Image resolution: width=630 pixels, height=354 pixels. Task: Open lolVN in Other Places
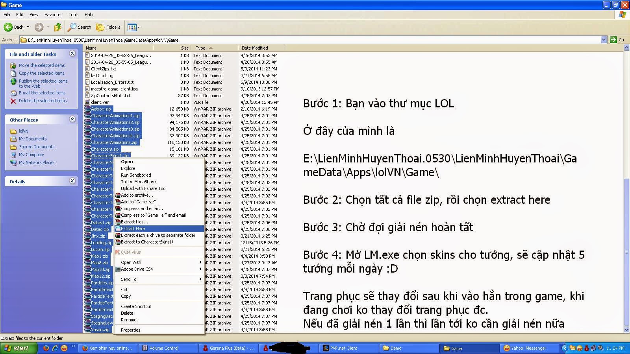click(x=23, y=131)
